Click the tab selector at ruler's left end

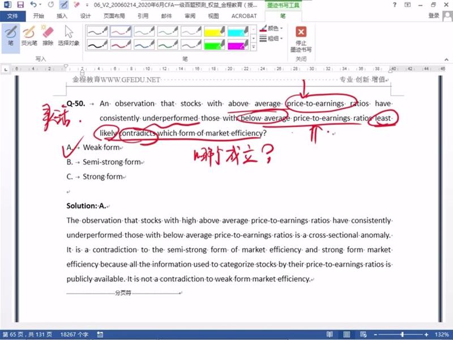point(6,69)
